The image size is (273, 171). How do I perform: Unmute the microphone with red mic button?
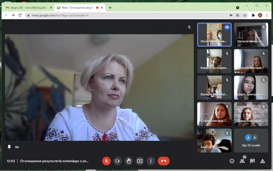(x=106, y=161)
